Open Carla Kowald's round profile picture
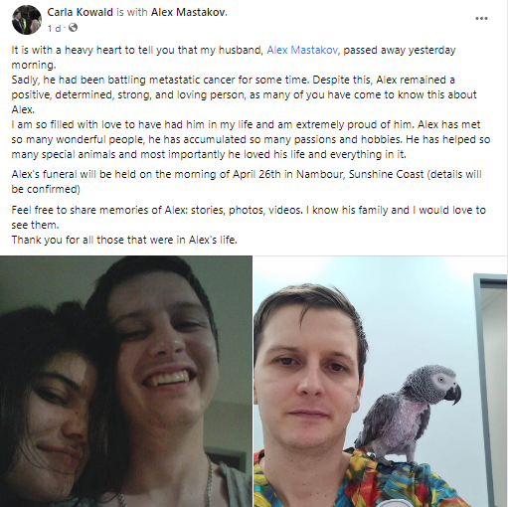 tap(27, 20)
